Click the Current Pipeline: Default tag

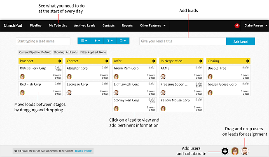pos(35,52)
